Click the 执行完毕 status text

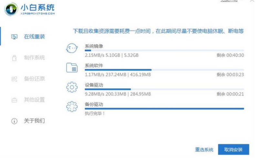point(95,113)
